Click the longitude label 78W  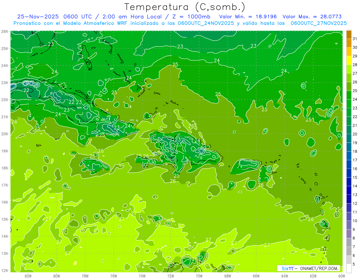85,276
